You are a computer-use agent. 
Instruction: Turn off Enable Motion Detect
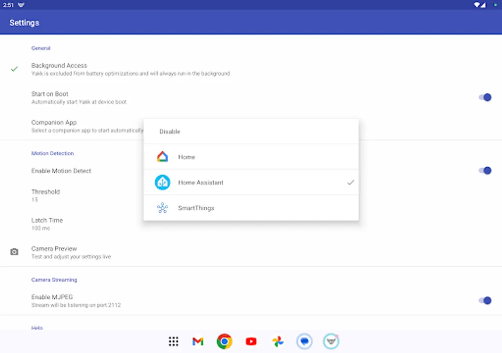486,170
